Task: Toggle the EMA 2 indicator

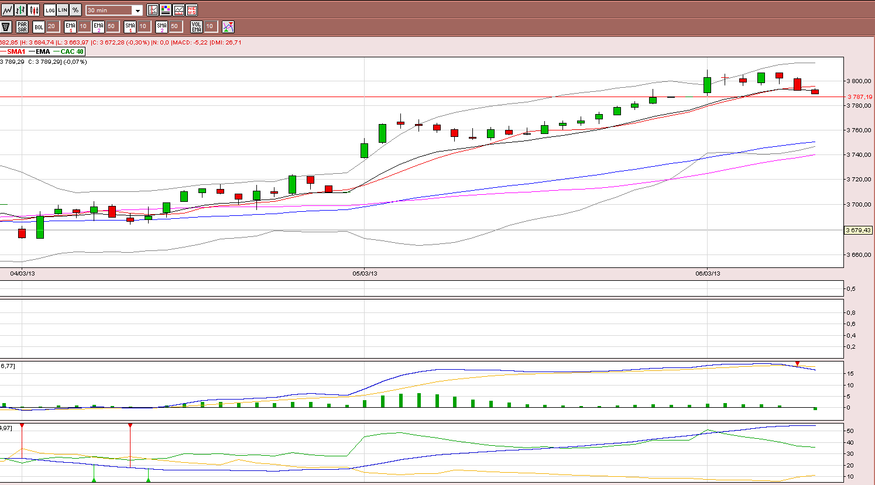Action: pyautogui.click(x=98, y=27)
